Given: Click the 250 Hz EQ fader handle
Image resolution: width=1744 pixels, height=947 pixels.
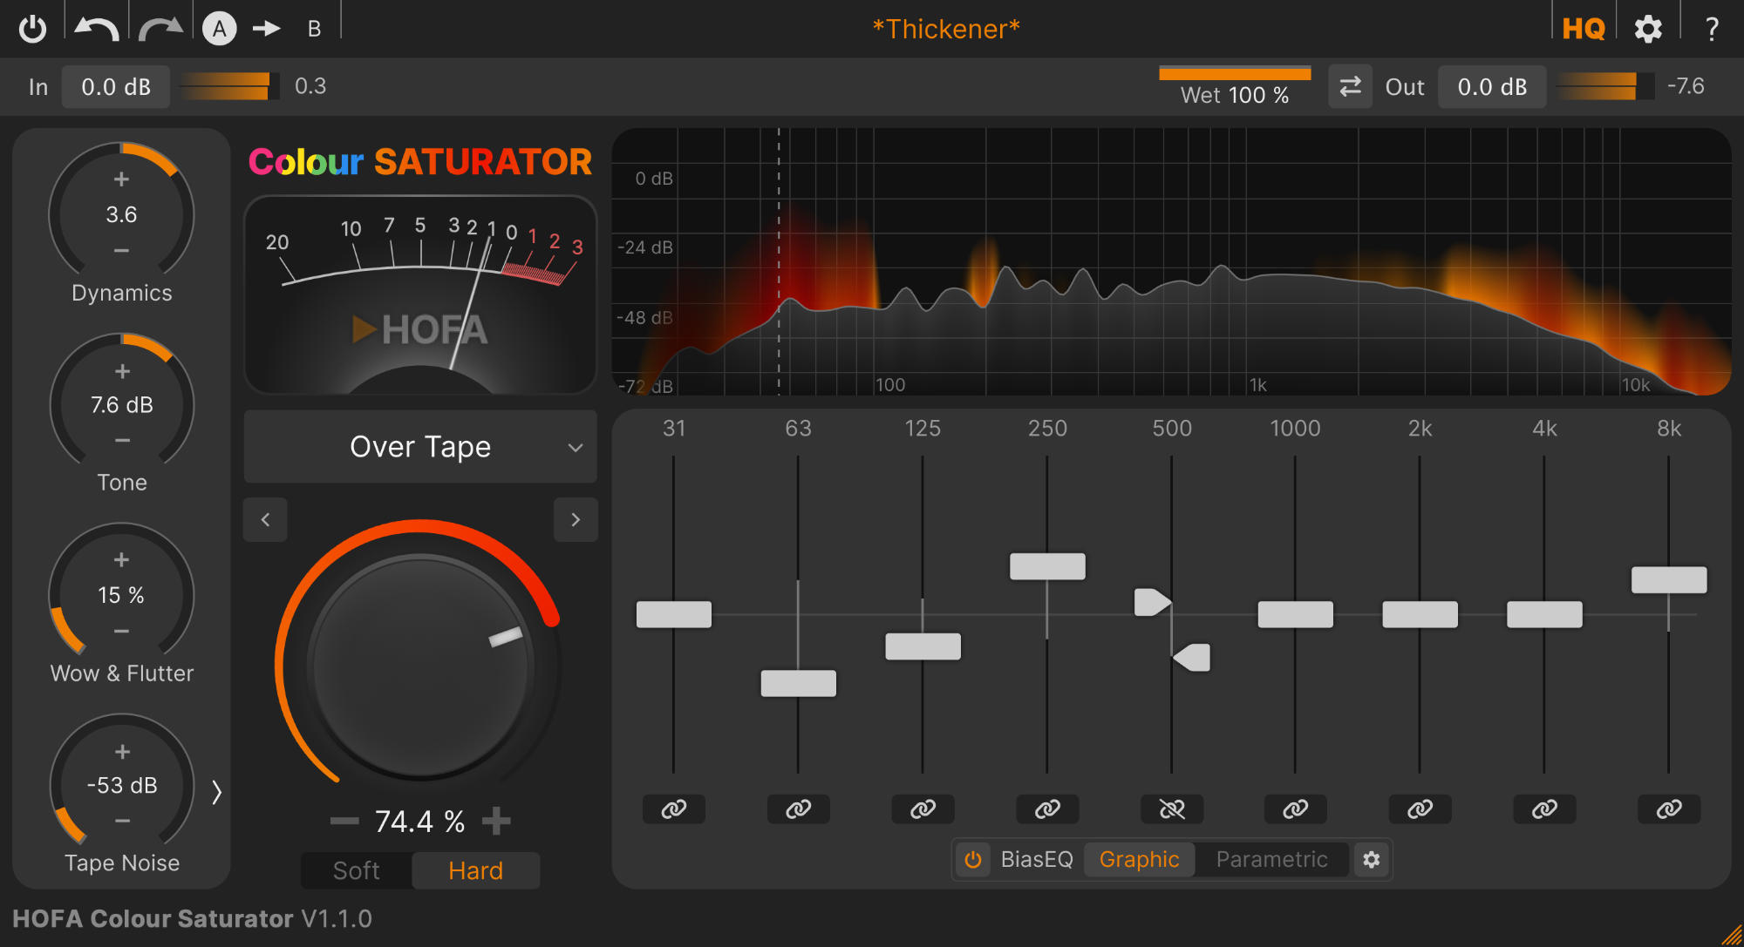Looking at the screenshot, I should pos(1047,566).
